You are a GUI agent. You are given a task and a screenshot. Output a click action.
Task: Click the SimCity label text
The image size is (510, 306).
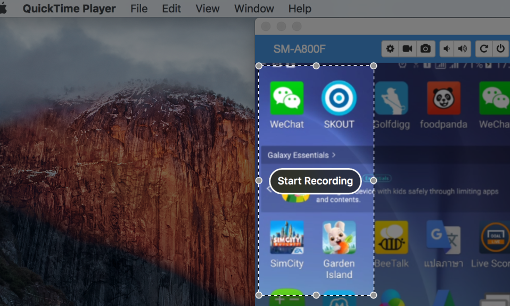pyautogui.click(x=287, y=263)
